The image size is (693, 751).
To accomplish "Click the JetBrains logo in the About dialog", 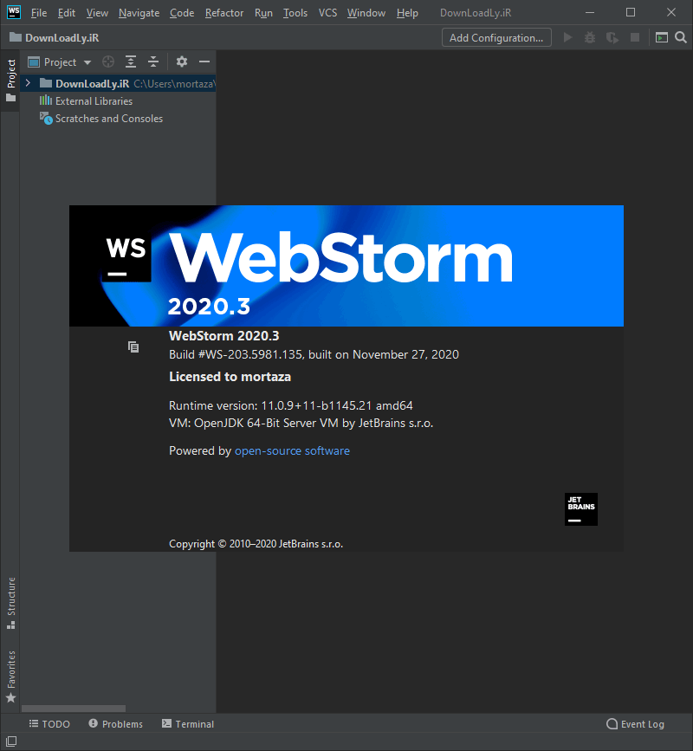I will [580, 509].
